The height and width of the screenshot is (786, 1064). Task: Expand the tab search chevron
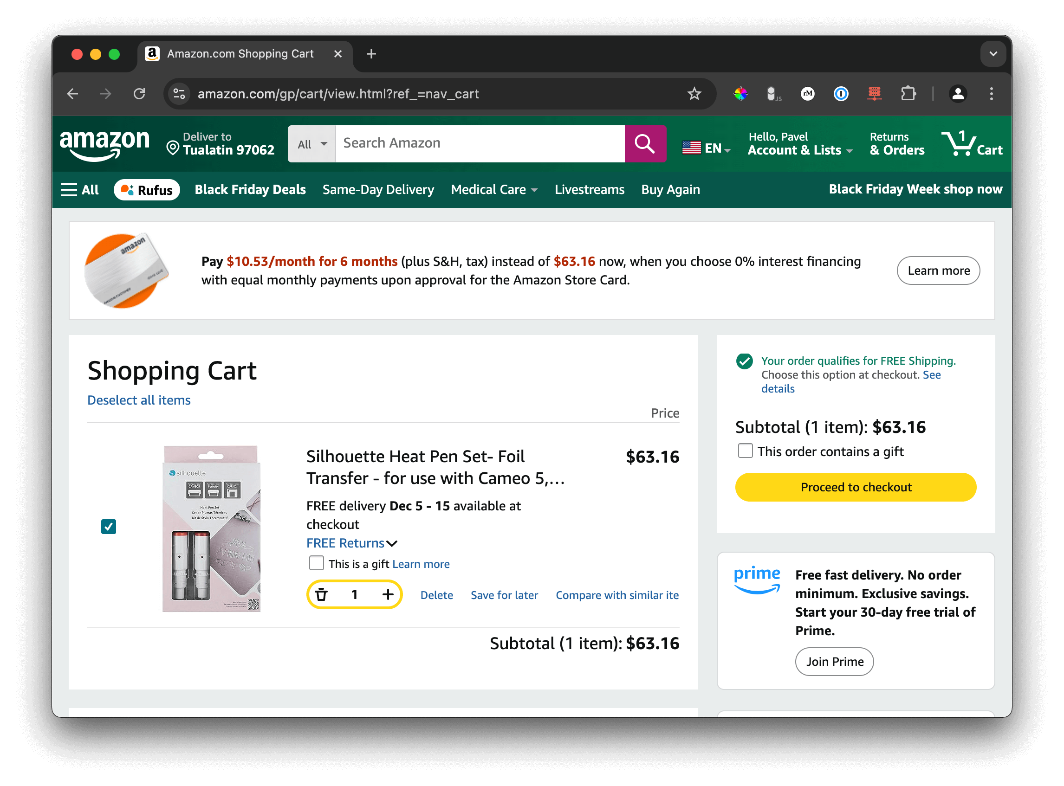[993, 54]
